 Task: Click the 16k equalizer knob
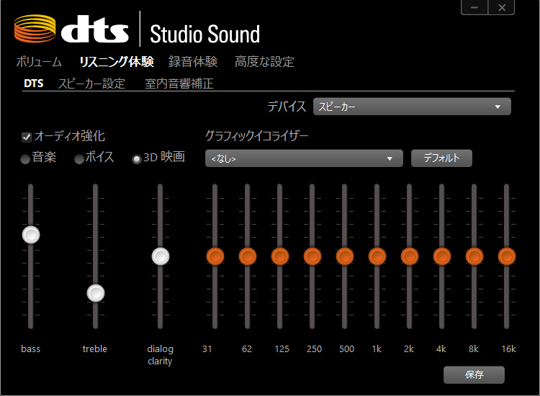tap(507, 256)
